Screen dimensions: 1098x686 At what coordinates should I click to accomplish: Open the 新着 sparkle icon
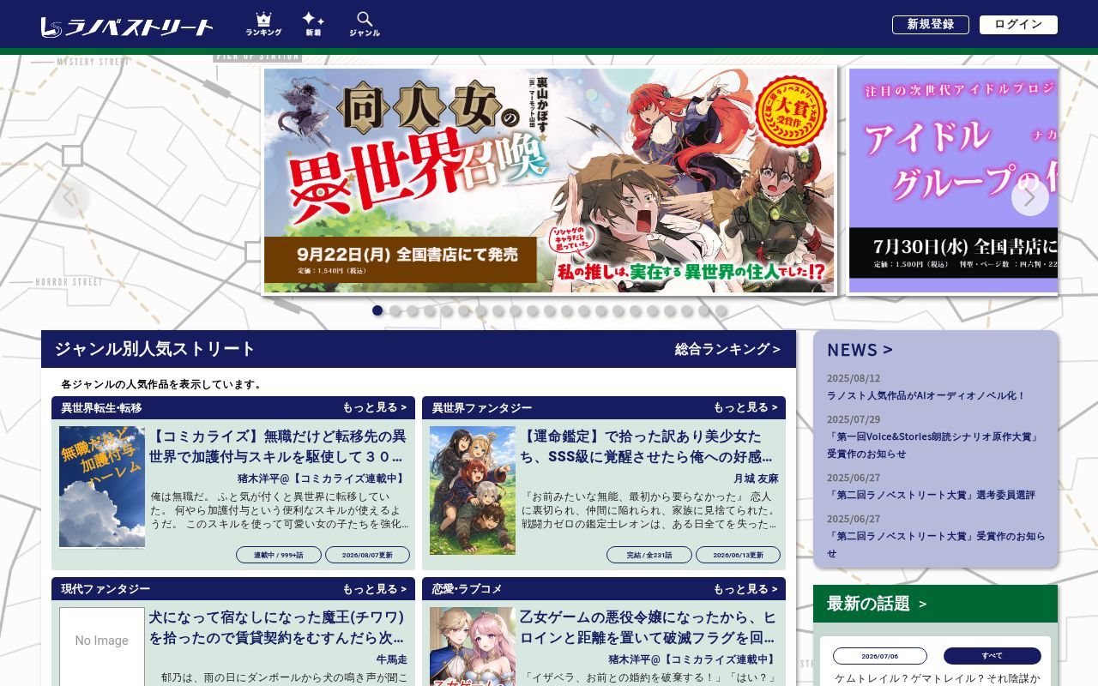pos(313,24)
